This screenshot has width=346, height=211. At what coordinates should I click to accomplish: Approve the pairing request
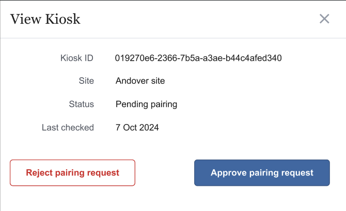tap(262, 173)
